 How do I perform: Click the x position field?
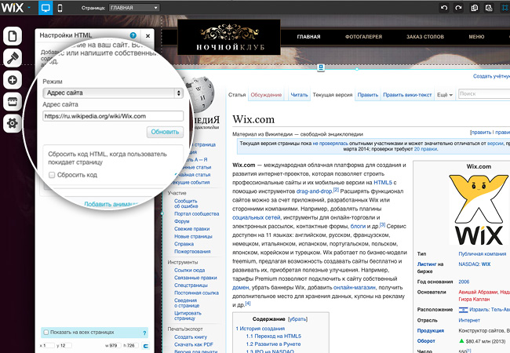pyautogui.click(x=49, y=345)
